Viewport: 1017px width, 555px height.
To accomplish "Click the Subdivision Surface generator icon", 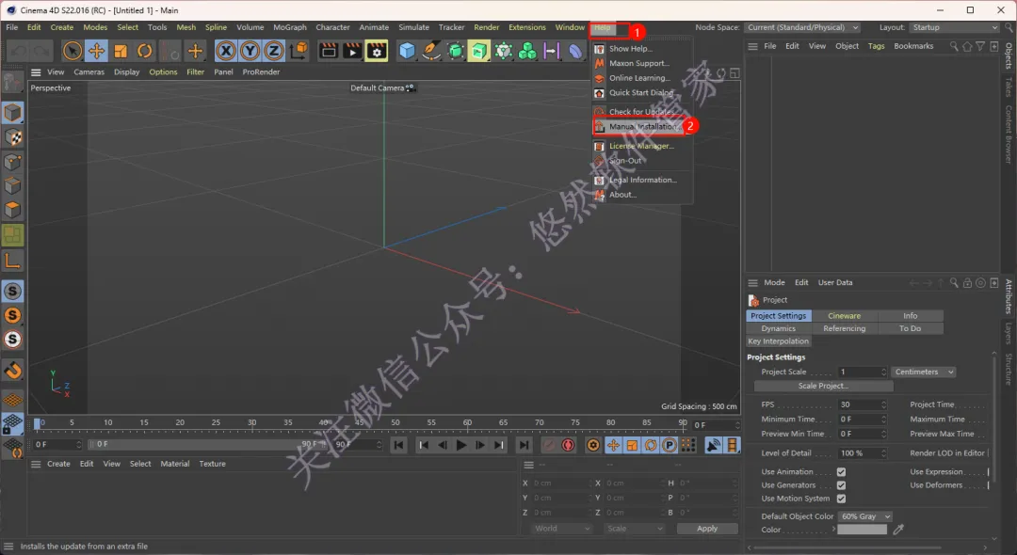I will [x=456, y=51].
